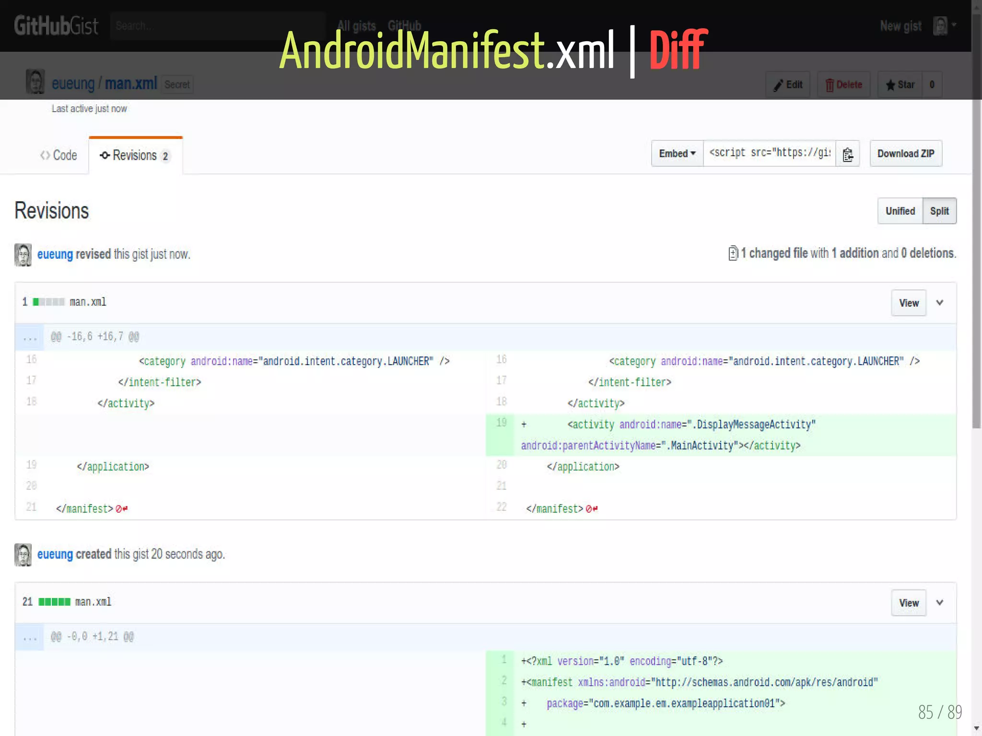Click the right-side </manifest> line 22

click(x=561, y=508)
